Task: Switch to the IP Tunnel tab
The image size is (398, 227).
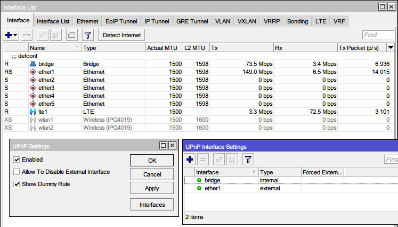Action: [x=157, y=21]
